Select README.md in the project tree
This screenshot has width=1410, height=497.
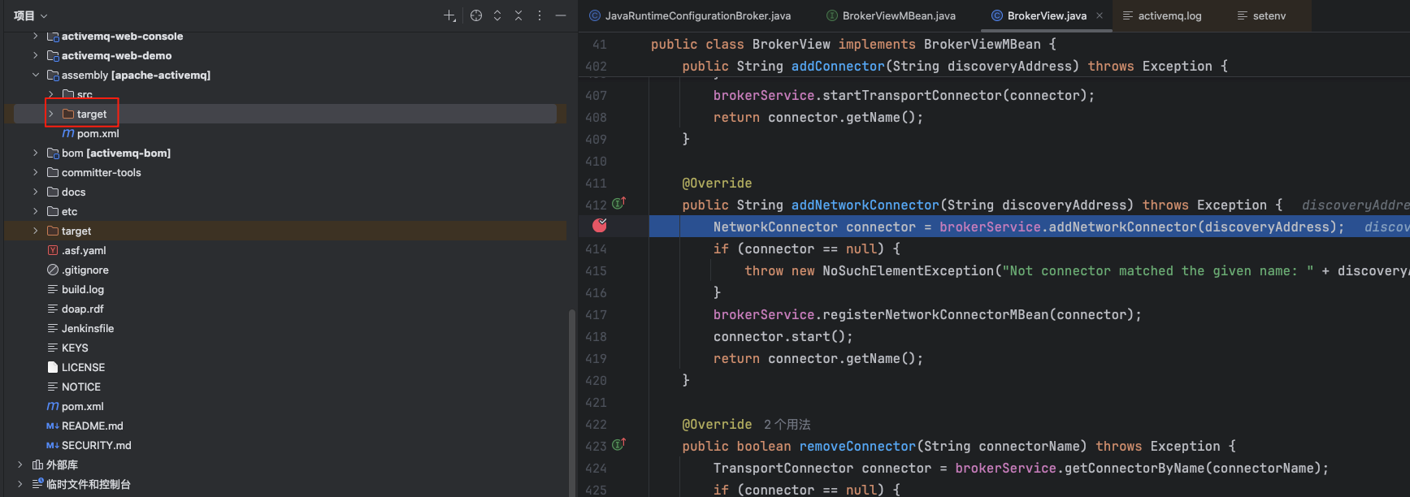92,426
